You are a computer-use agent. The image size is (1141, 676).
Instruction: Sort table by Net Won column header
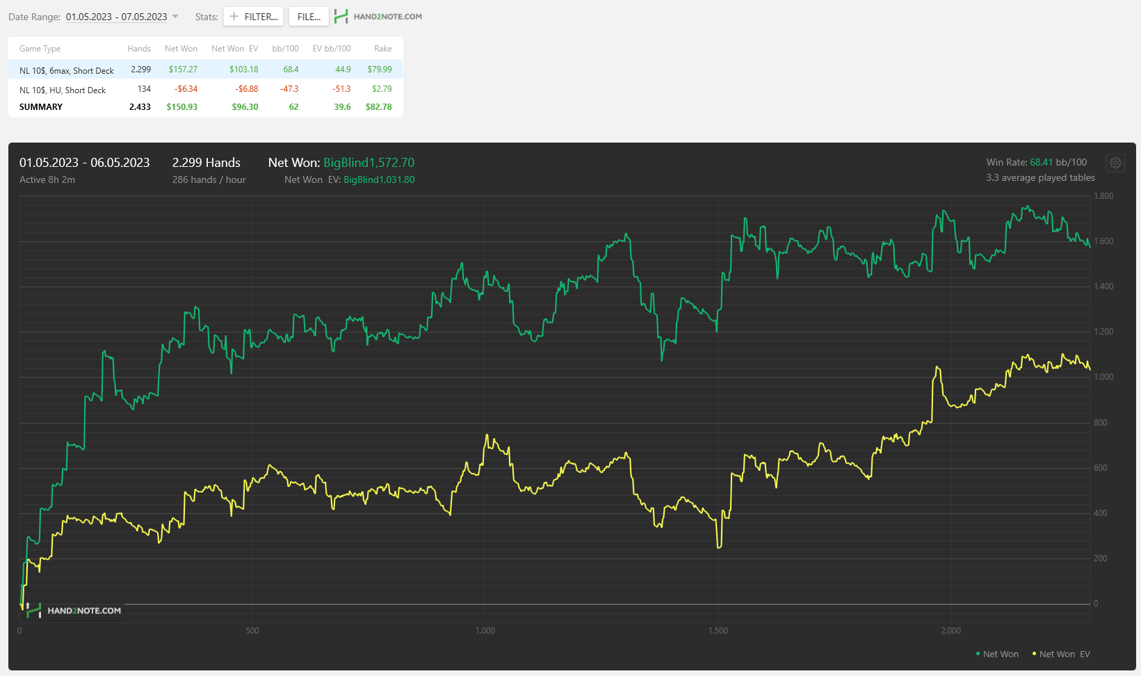181,49
